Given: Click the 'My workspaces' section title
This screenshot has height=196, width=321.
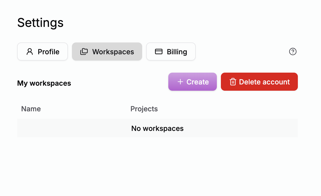Looking at the screenshot, I should 44,83.
